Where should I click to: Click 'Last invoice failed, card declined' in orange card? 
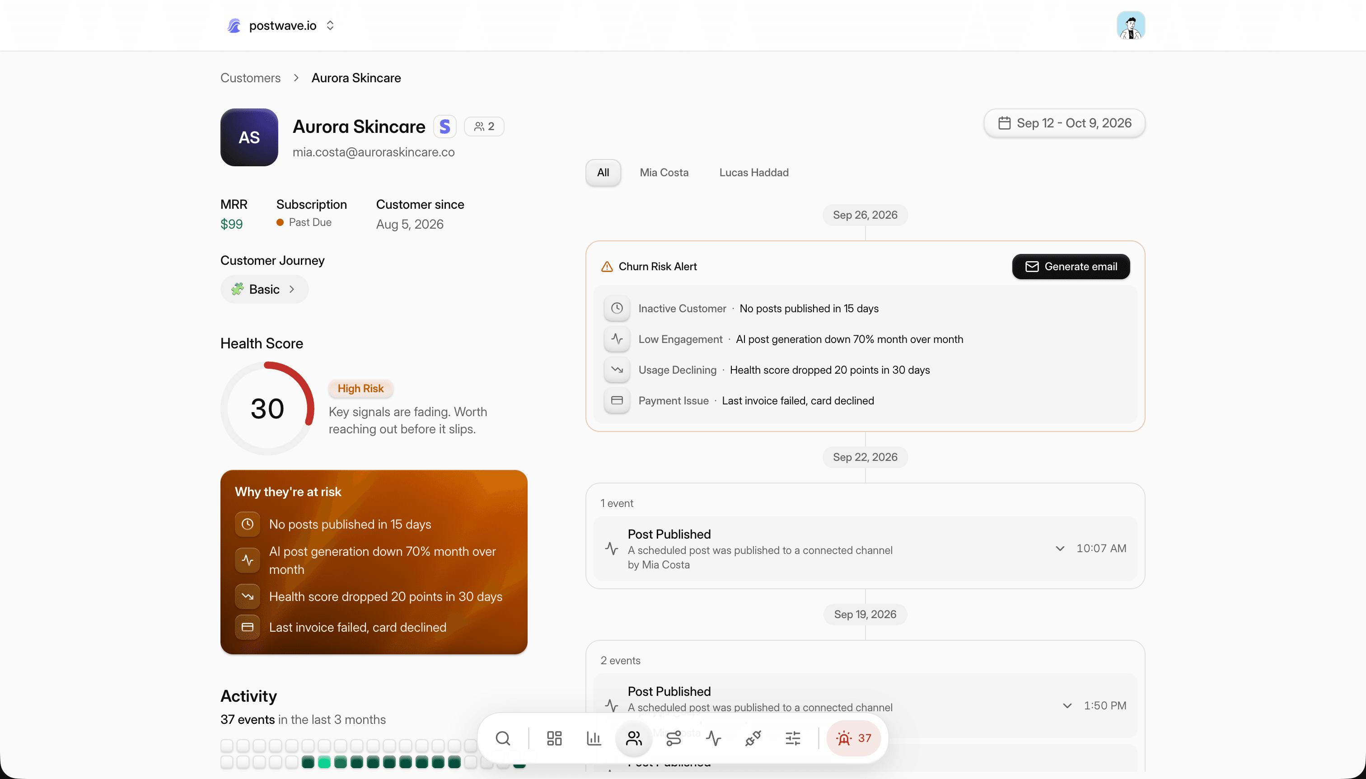[x=357, y=627]
